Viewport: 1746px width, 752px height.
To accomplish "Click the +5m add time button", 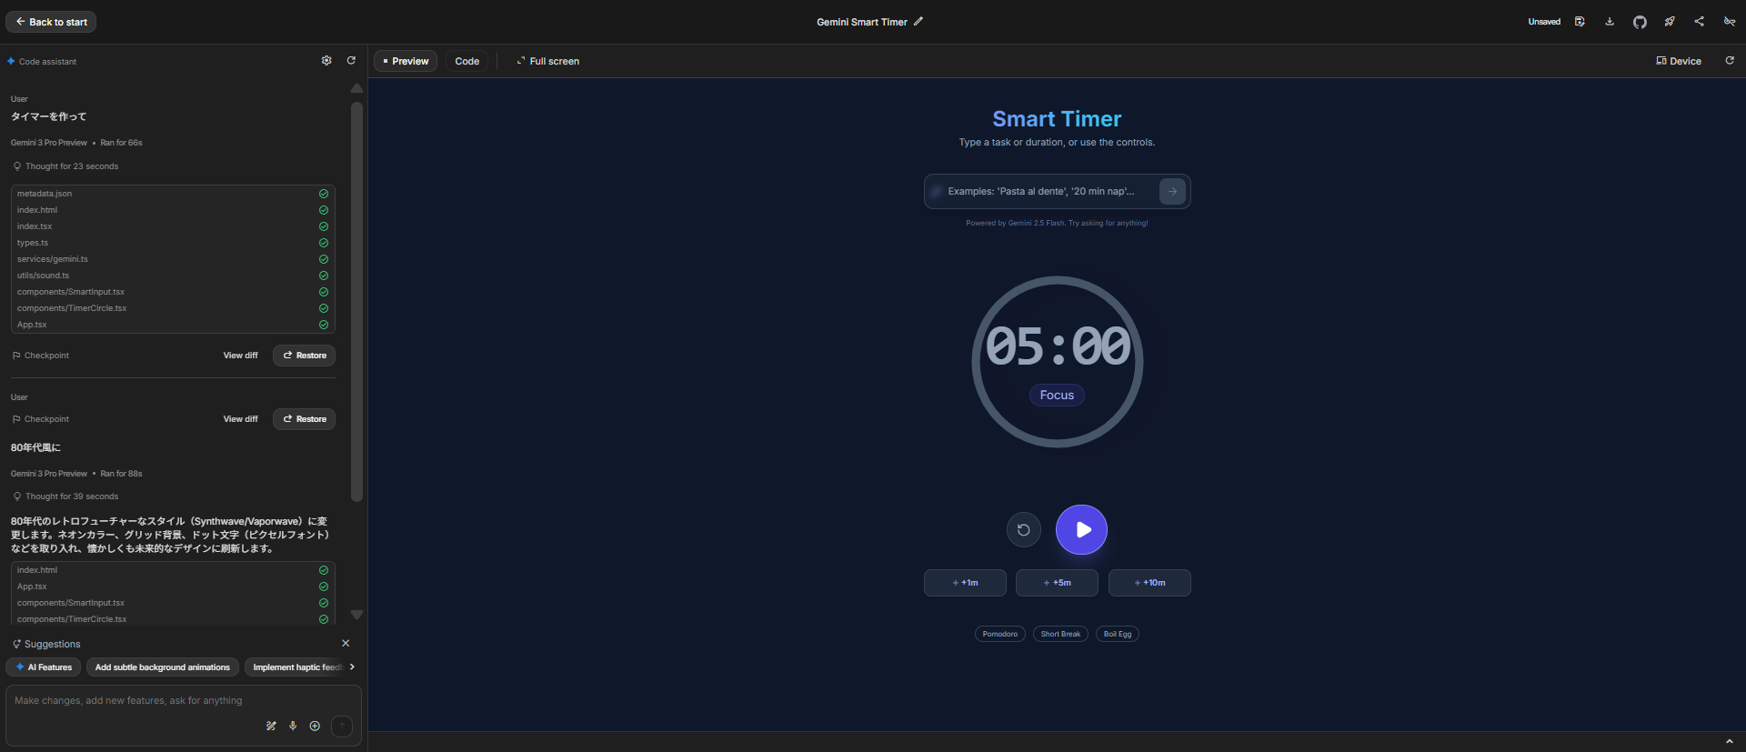I will [1057, 583].
